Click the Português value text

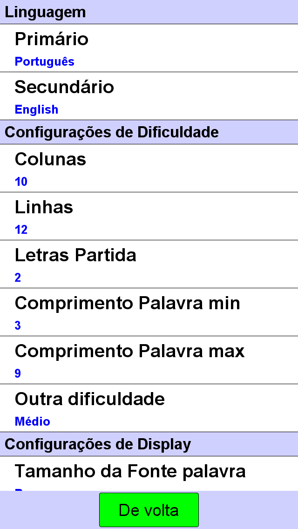(x=45, y=62)
